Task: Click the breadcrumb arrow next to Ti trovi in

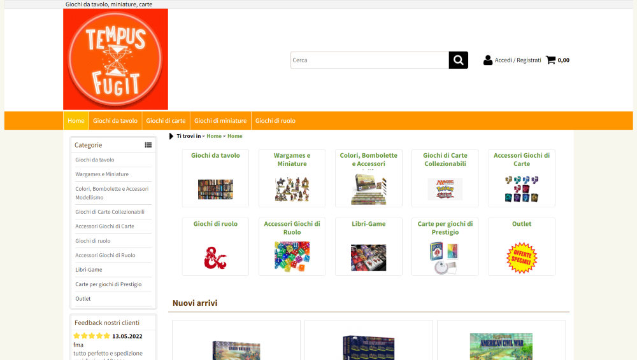Action: coord(171,136)
